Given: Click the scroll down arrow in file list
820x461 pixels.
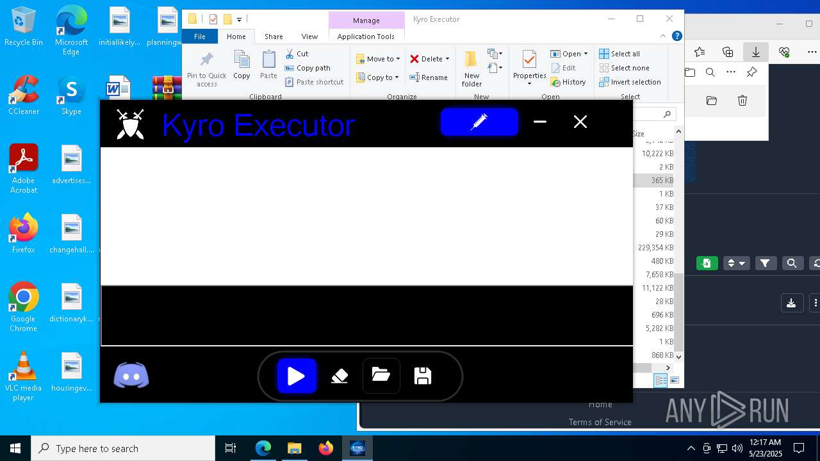Looking at the screenshot, I should (x=678, y=357).
